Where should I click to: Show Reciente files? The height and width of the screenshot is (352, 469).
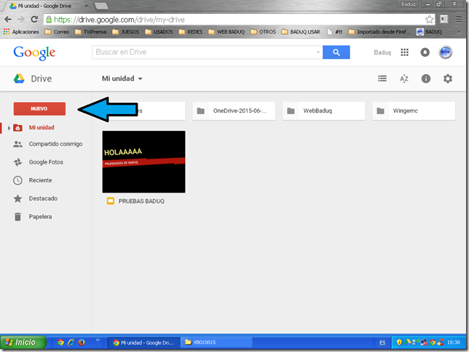[40, 180]
